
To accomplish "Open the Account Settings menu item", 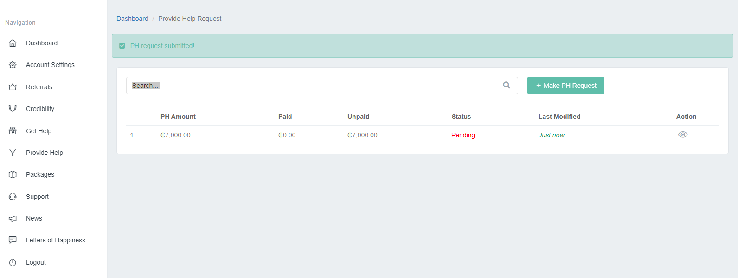I will pyautogui.click(x=50, y=65).
